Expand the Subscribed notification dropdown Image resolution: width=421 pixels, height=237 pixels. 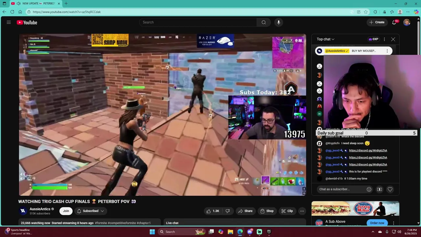(90, 211)
